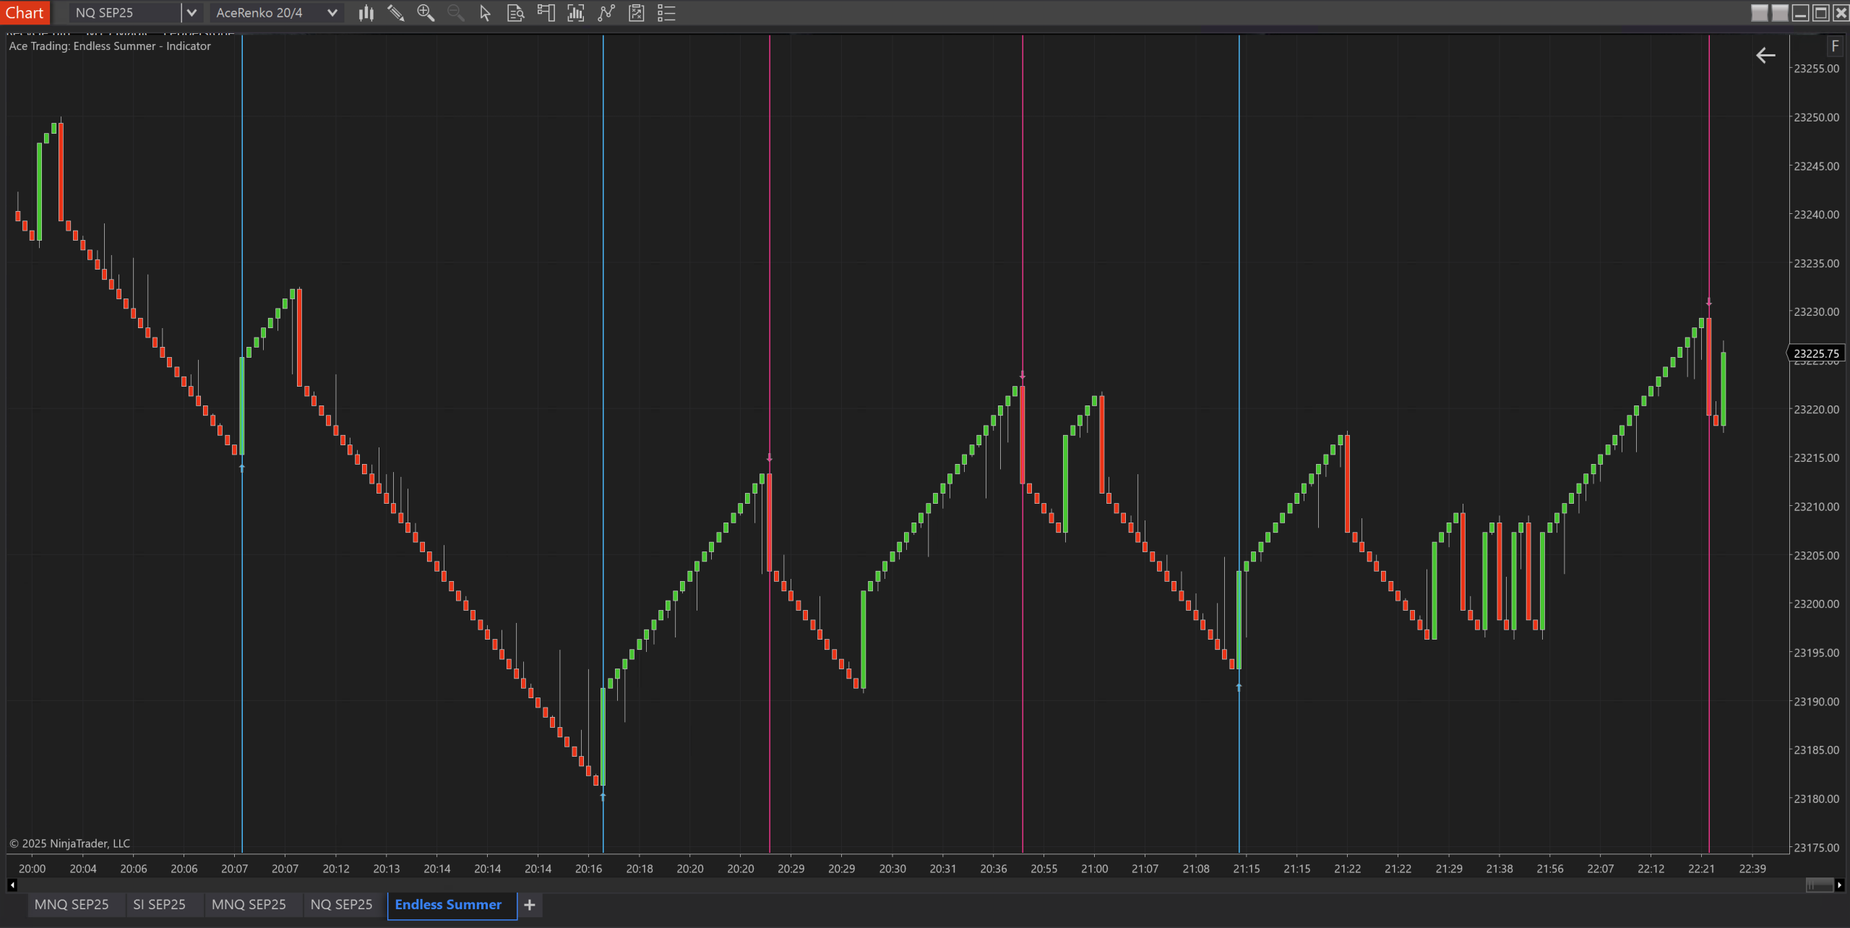Select the drawing tools pencil icon
Viewport: 1850px width, 928px height.
pos(395,13)
